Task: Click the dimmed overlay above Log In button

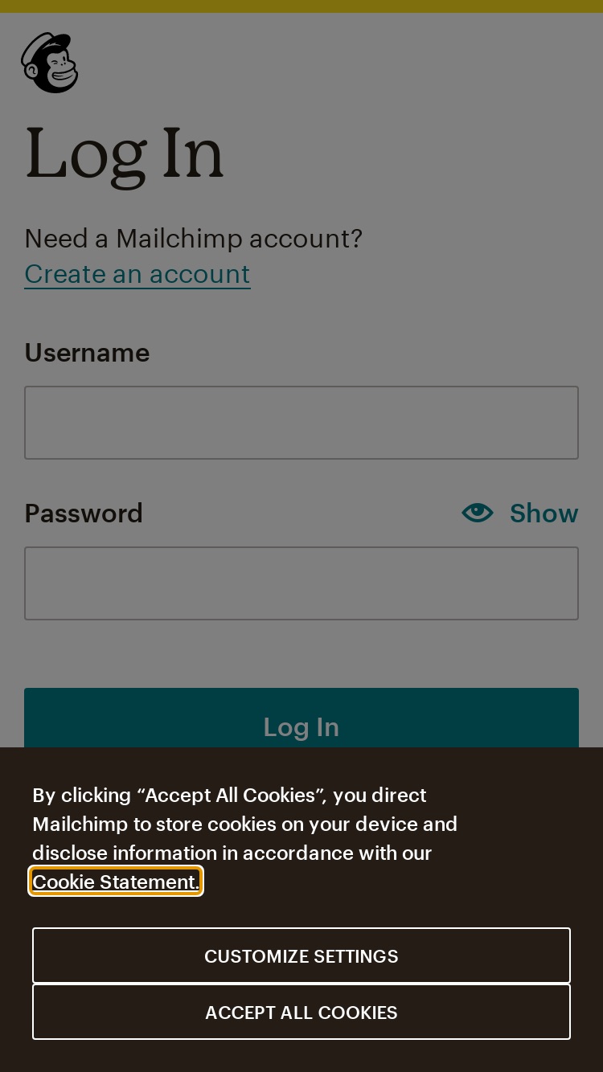Action: point(301,654)
